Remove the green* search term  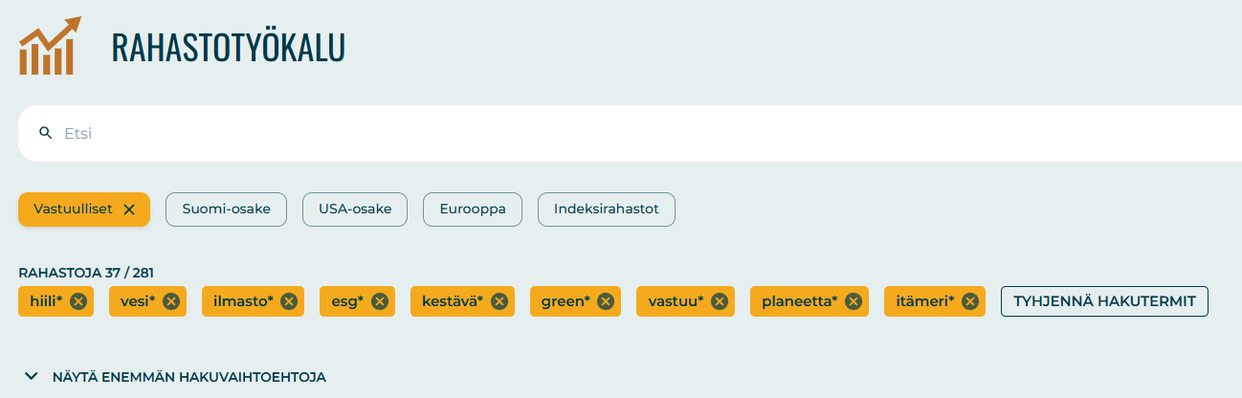[606, 301]
